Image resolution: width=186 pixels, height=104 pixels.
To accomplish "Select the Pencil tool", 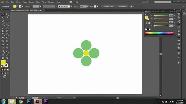I will [x=7, y=28].
